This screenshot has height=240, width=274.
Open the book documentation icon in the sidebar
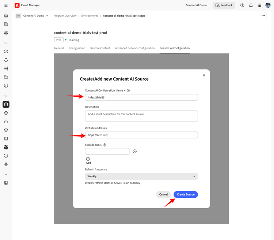(6, 183)
